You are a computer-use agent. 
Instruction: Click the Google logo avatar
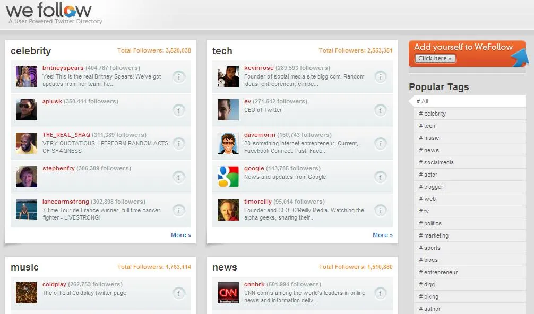pyautogui.click(x=228, y=177)
